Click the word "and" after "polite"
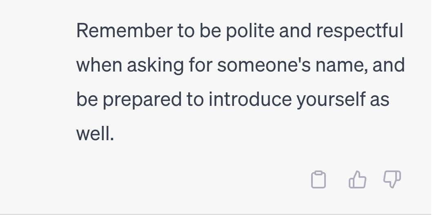This screenshot has width=441, height=215. (x=295, y=31)
